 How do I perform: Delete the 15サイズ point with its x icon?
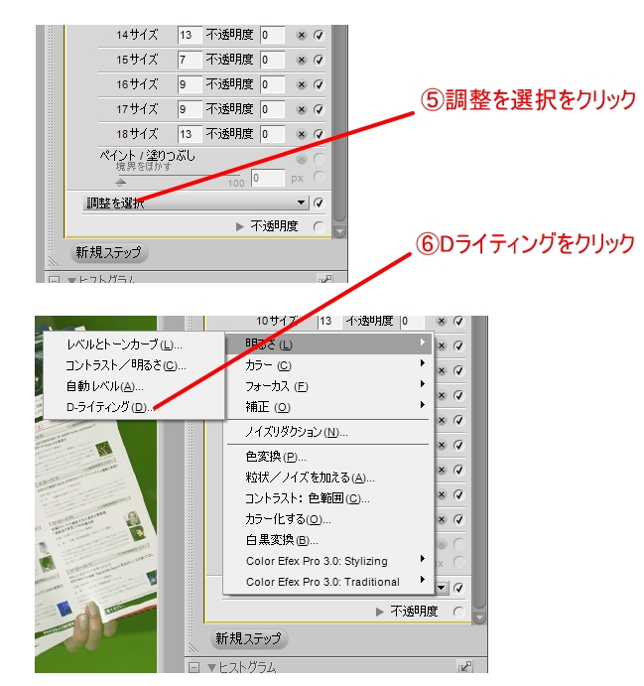302,60
